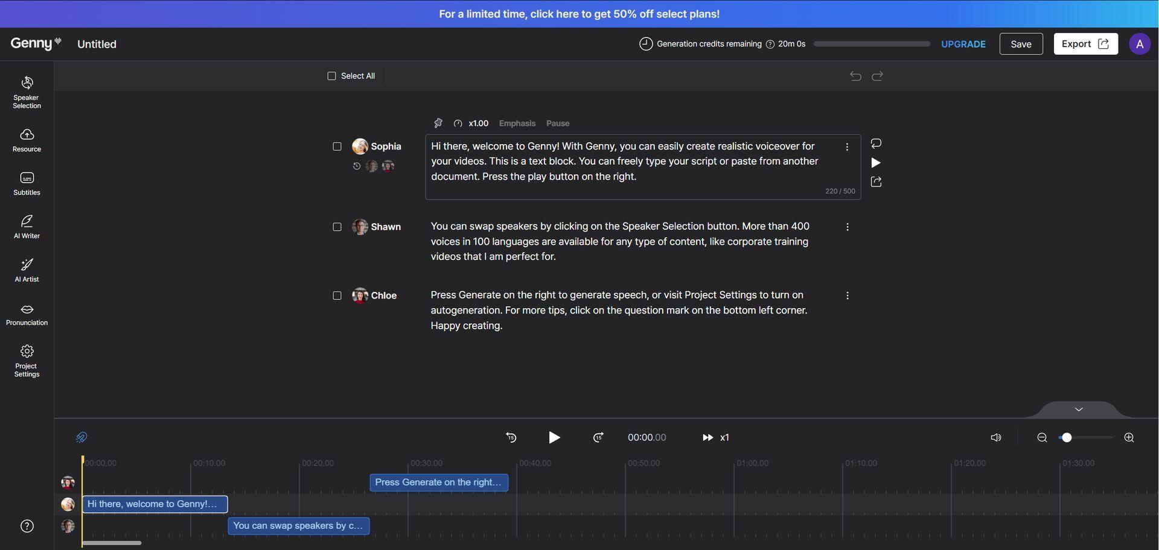1159x550 pixels.
Task: Check Chloe's block checkbox
Action: (x=337, y=296)
